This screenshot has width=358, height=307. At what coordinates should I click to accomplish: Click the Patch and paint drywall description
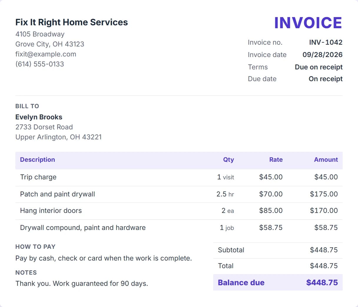pos(57,194)
